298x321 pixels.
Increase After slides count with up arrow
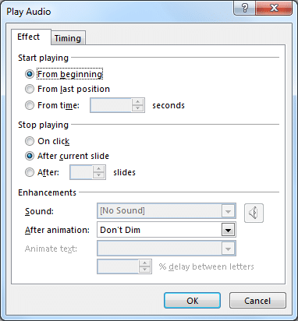[x=98, y=169]
